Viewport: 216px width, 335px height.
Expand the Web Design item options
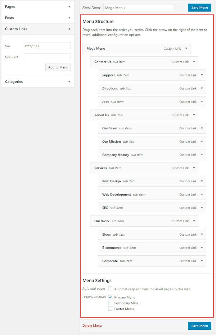(x=202, y=181)
